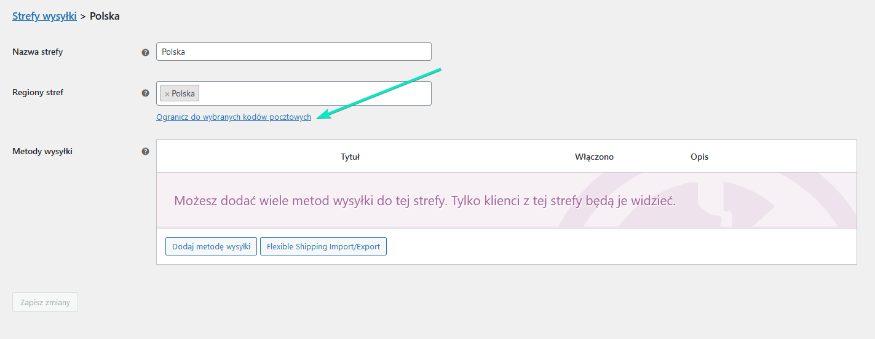Screen dimensions: 875x339
Task: Open Flexible Shipping Import/Export
Action: (x=323, y=246)
